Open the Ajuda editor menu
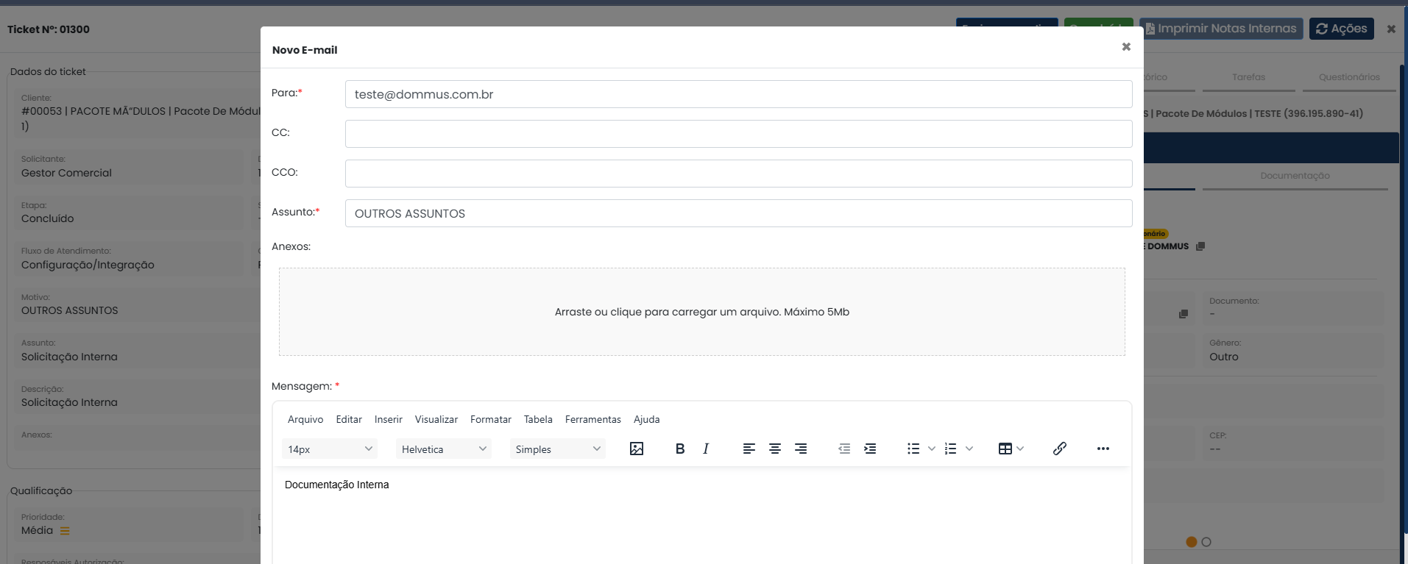Screen dimensions: 1408x564 (x=647, y=419)
